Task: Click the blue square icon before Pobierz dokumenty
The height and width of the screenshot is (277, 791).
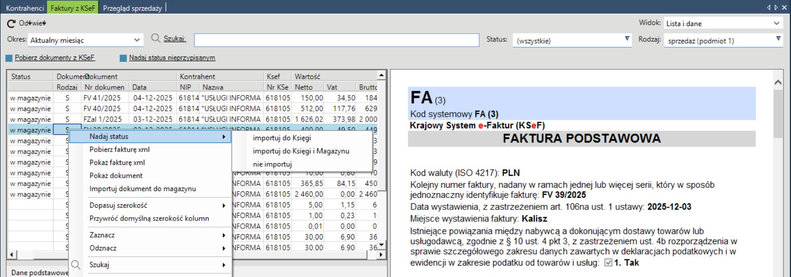Action: [x=9, y=58]
